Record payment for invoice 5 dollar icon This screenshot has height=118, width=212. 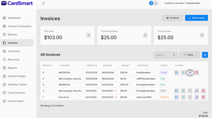point(183,72)
